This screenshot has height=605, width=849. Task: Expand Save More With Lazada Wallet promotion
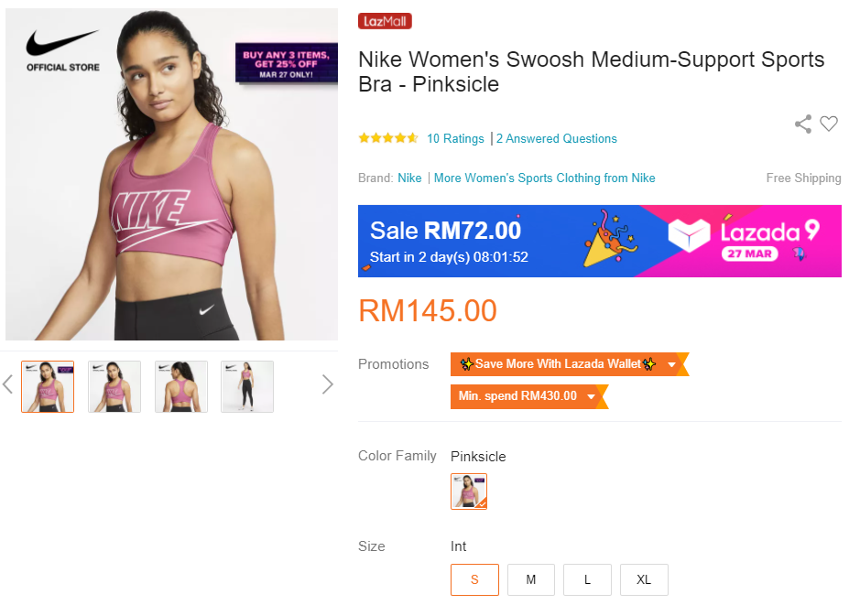coord(671,364)
